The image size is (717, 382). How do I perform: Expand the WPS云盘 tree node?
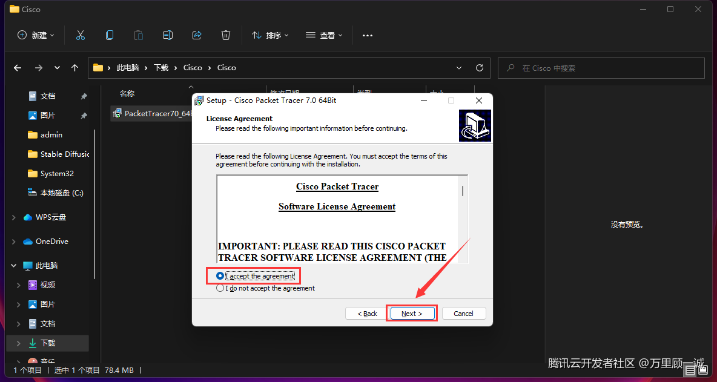14,217
